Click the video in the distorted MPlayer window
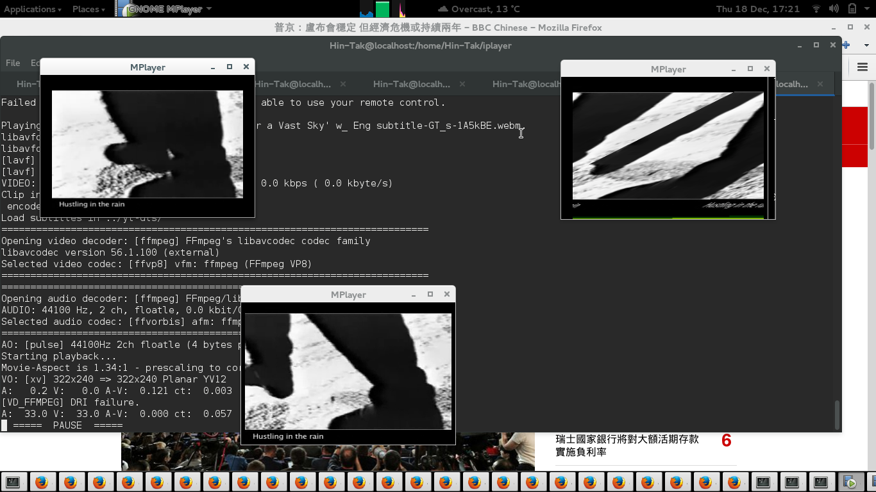The width and height of the screenshot is (876, 492). pos(668,145)
